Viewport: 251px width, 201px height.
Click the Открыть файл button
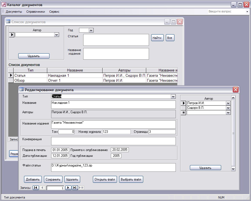coord(105,179)
